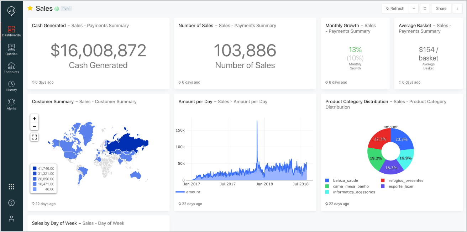The height and width of the screenshot is (232, 467).
Task: Expand the Refresh interval dropdown arrow
Action: coord(413,9)
